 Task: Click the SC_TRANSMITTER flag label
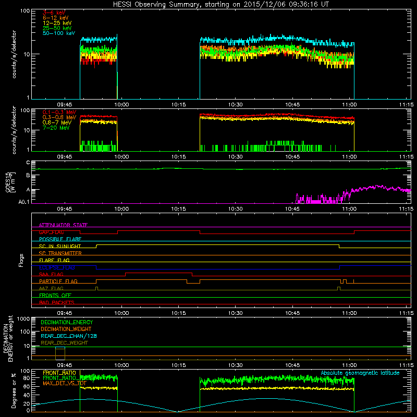(60, 253)
